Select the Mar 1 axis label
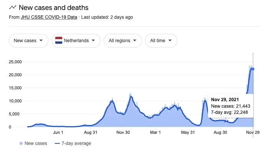Viewport: 264px width, 148px height. tap(155, 132)
